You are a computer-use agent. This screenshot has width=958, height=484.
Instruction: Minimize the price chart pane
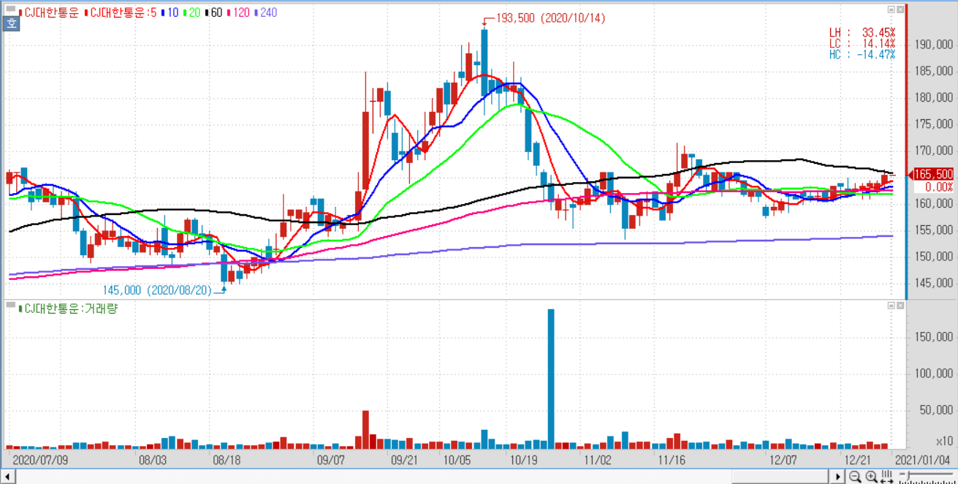[x=891, y=10]
